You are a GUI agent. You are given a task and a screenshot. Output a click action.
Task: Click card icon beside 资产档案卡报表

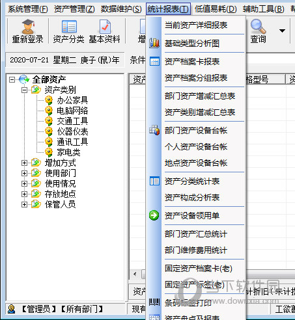tap(154, 61)
